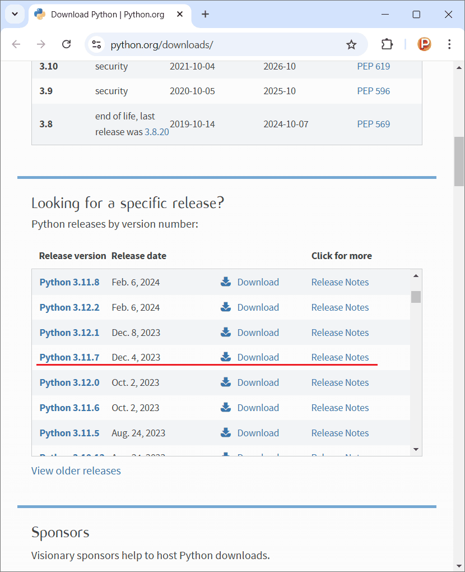
Task: Click Download text for Python 3.12.0
Action: pyautogui.click(x=258, y=382)
